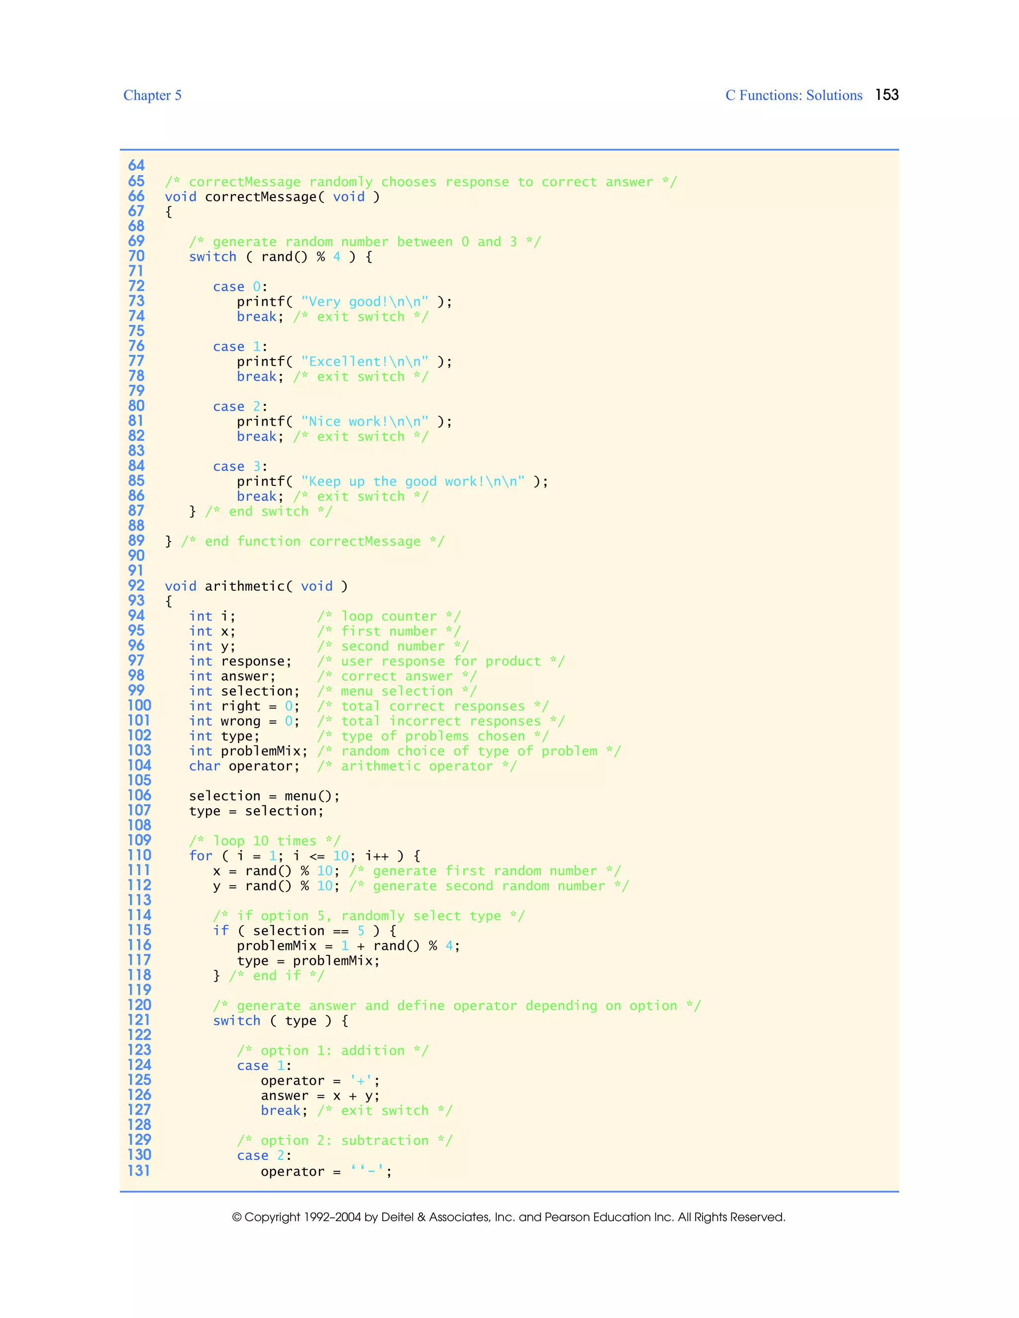This screenshot has width=1019, height=1318.
Task: Click 'end function correctMessage' comment
Action: click(x=312, y=541)
